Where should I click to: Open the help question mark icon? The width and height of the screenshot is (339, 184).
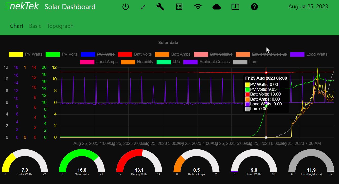pos(254,7)
